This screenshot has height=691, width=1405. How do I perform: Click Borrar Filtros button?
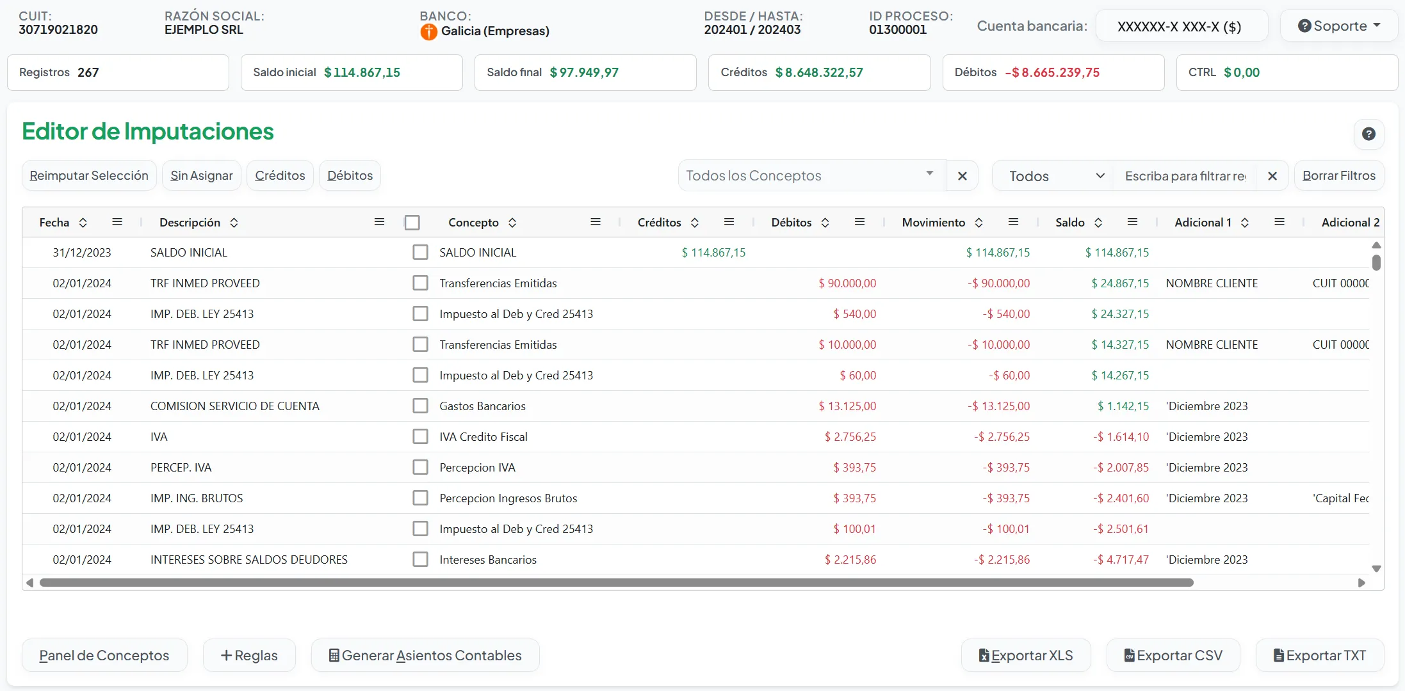[1339, 176]
